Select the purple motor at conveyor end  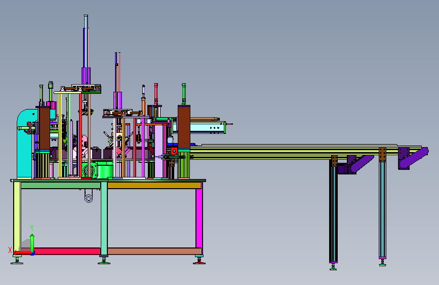pyautogui.click(x=414, y=158)
